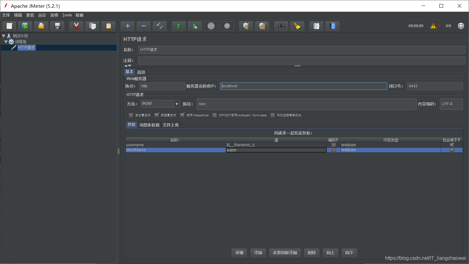The width and height of the screenshot is (469, 264).
Task: Open the 文件 menu
Action: point(6,15)
